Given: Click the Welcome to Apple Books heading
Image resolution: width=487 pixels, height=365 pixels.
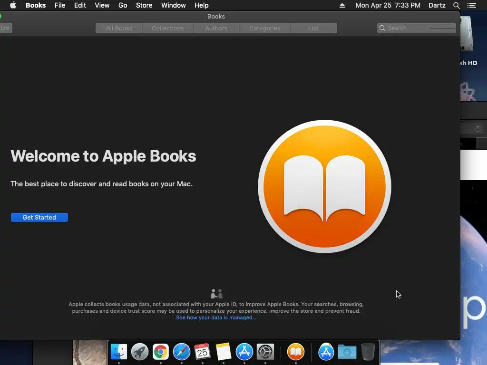Looking at the screenshot, I should click(103, 156).
